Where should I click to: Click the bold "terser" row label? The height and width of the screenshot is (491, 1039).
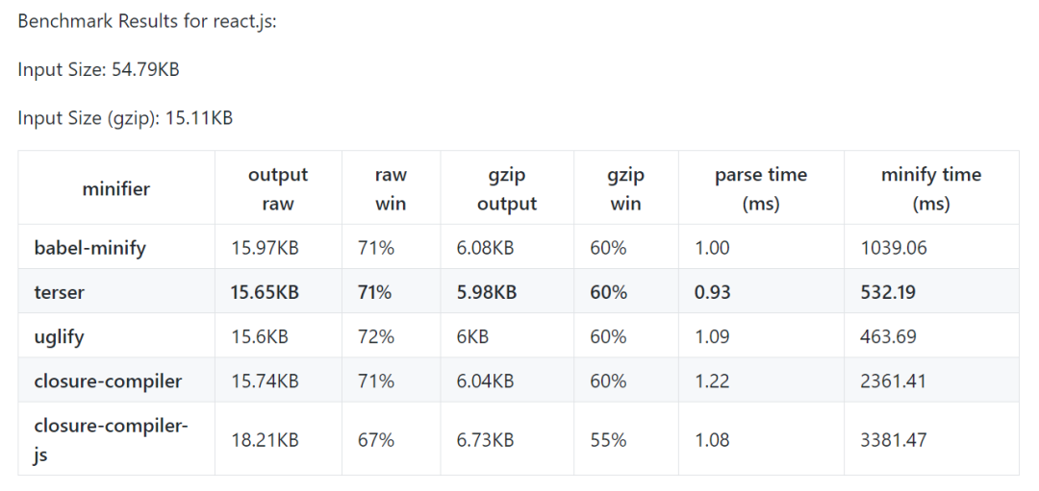[x=60, y=292]
